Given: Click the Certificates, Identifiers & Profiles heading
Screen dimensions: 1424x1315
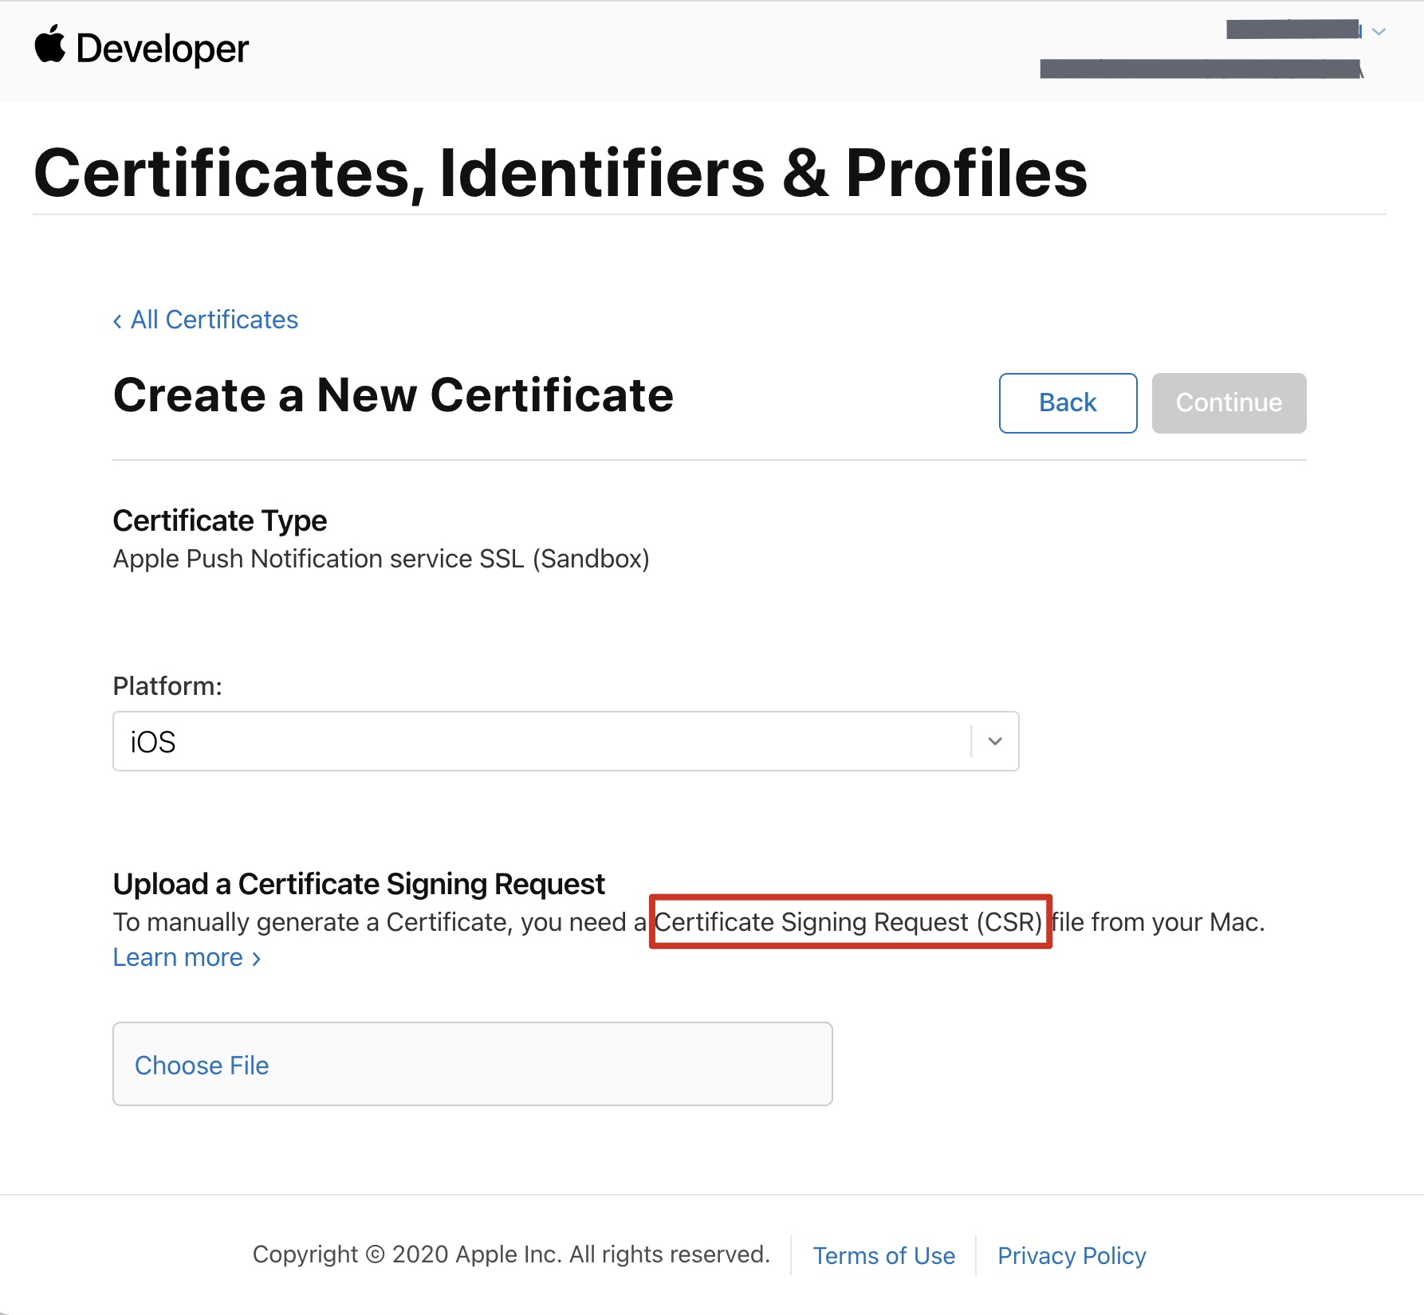Looking at the screenshot, I should point(561,173).
